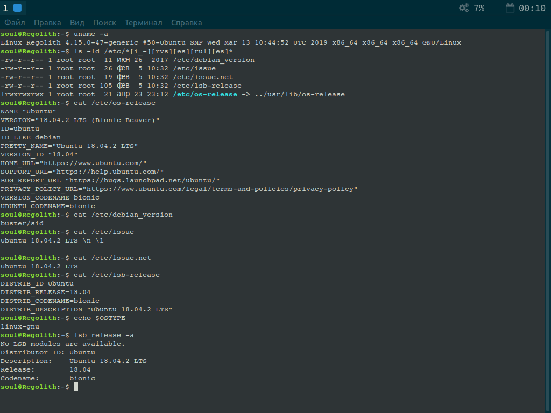The image size is (551, 413).
Task: Open the Вид menu
Action: (x=77, y=23)
